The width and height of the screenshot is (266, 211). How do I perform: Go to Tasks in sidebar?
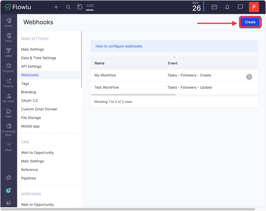pos(9,38)
